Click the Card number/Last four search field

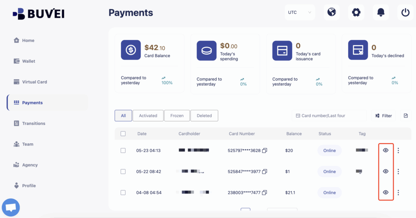click(329, 116)
